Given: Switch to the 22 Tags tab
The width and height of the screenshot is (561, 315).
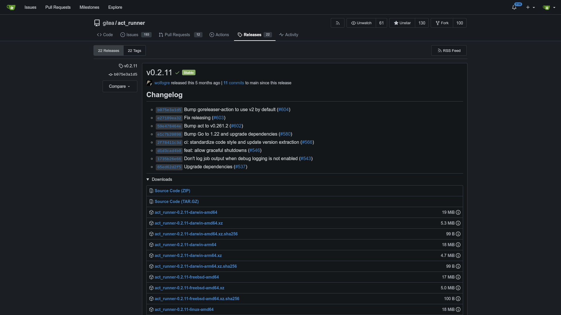Looking at the screenshot, I should tap(134, 50).
